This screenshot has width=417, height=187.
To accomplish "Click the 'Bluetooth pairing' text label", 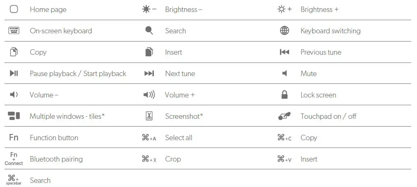I will click(x=56, y=159).
